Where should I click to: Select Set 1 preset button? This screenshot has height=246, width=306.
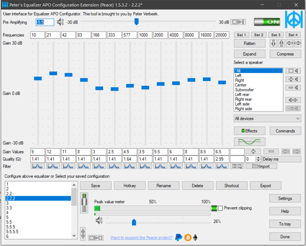click(x=241, y=35)
